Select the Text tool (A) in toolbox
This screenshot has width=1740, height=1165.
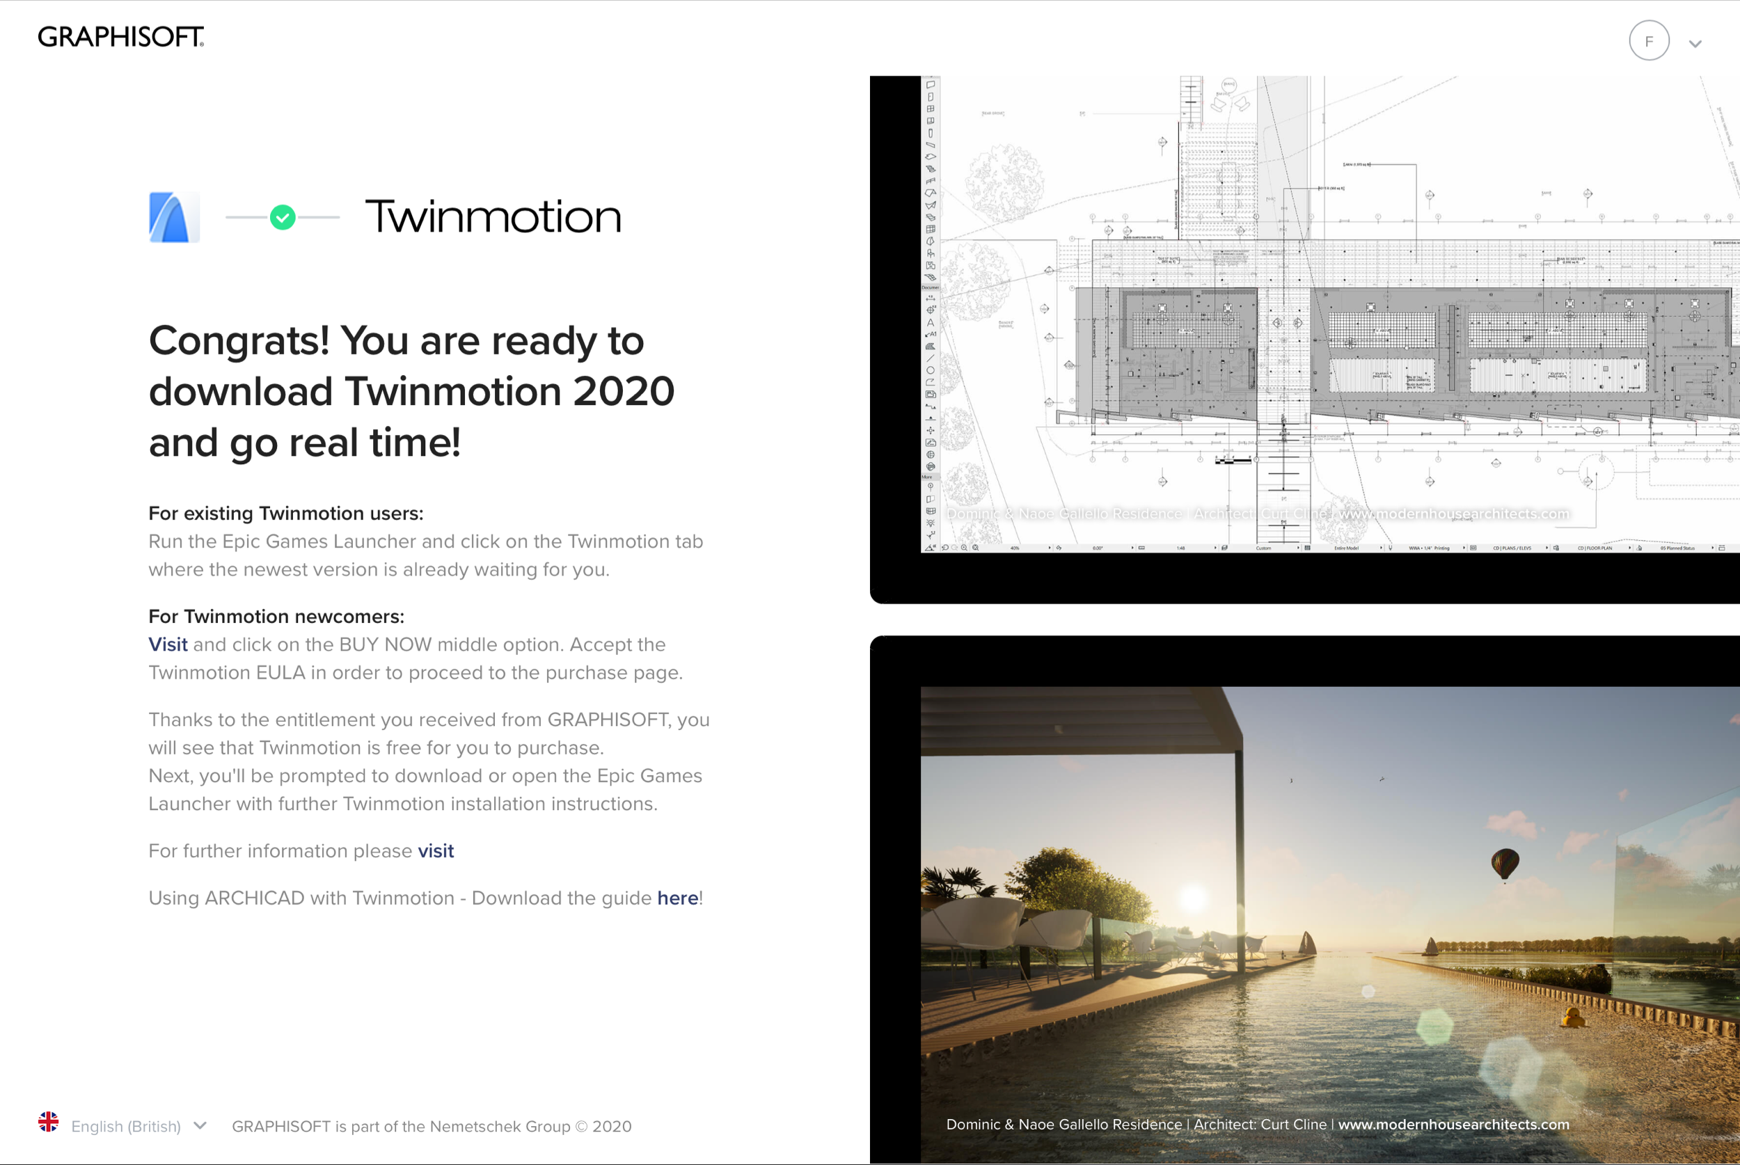(x=930, y=322)
